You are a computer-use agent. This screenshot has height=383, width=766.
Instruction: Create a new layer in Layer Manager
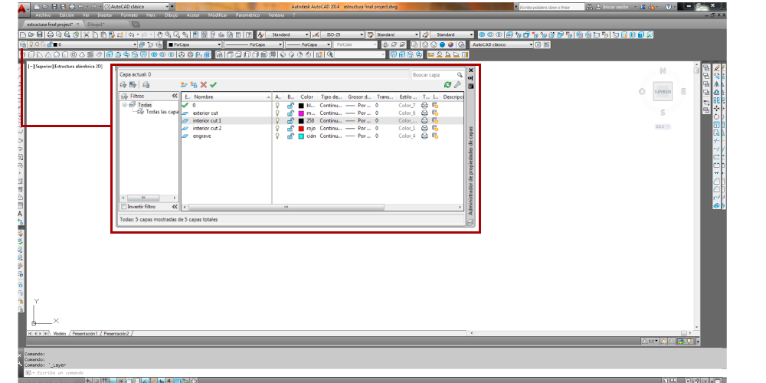click(184, 85)
